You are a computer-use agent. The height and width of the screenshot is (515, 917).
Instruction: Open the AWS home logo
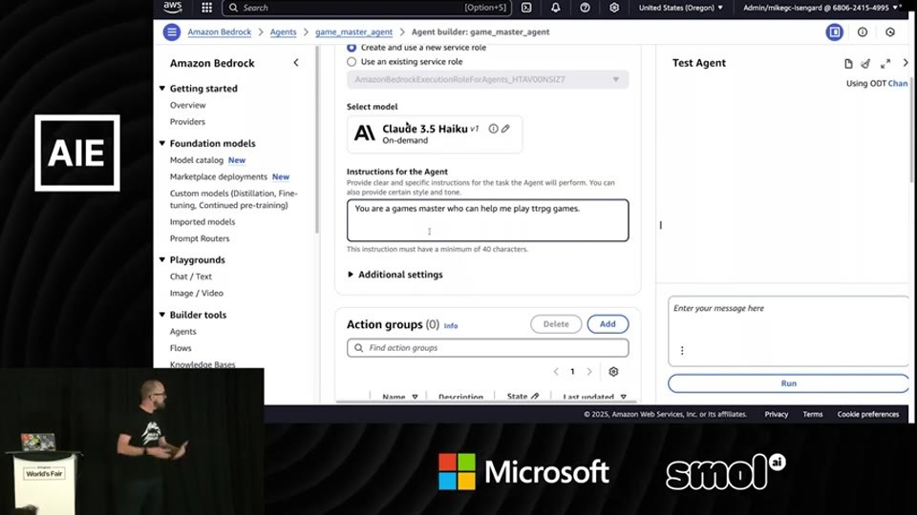(173, 7)
